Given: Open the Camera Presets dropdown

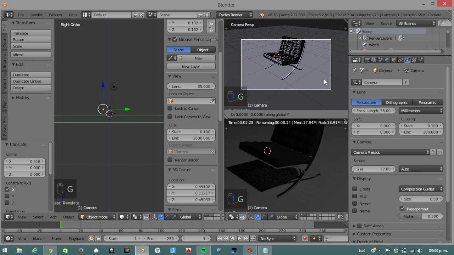Looking at the screenshot, I should [391, 152].
